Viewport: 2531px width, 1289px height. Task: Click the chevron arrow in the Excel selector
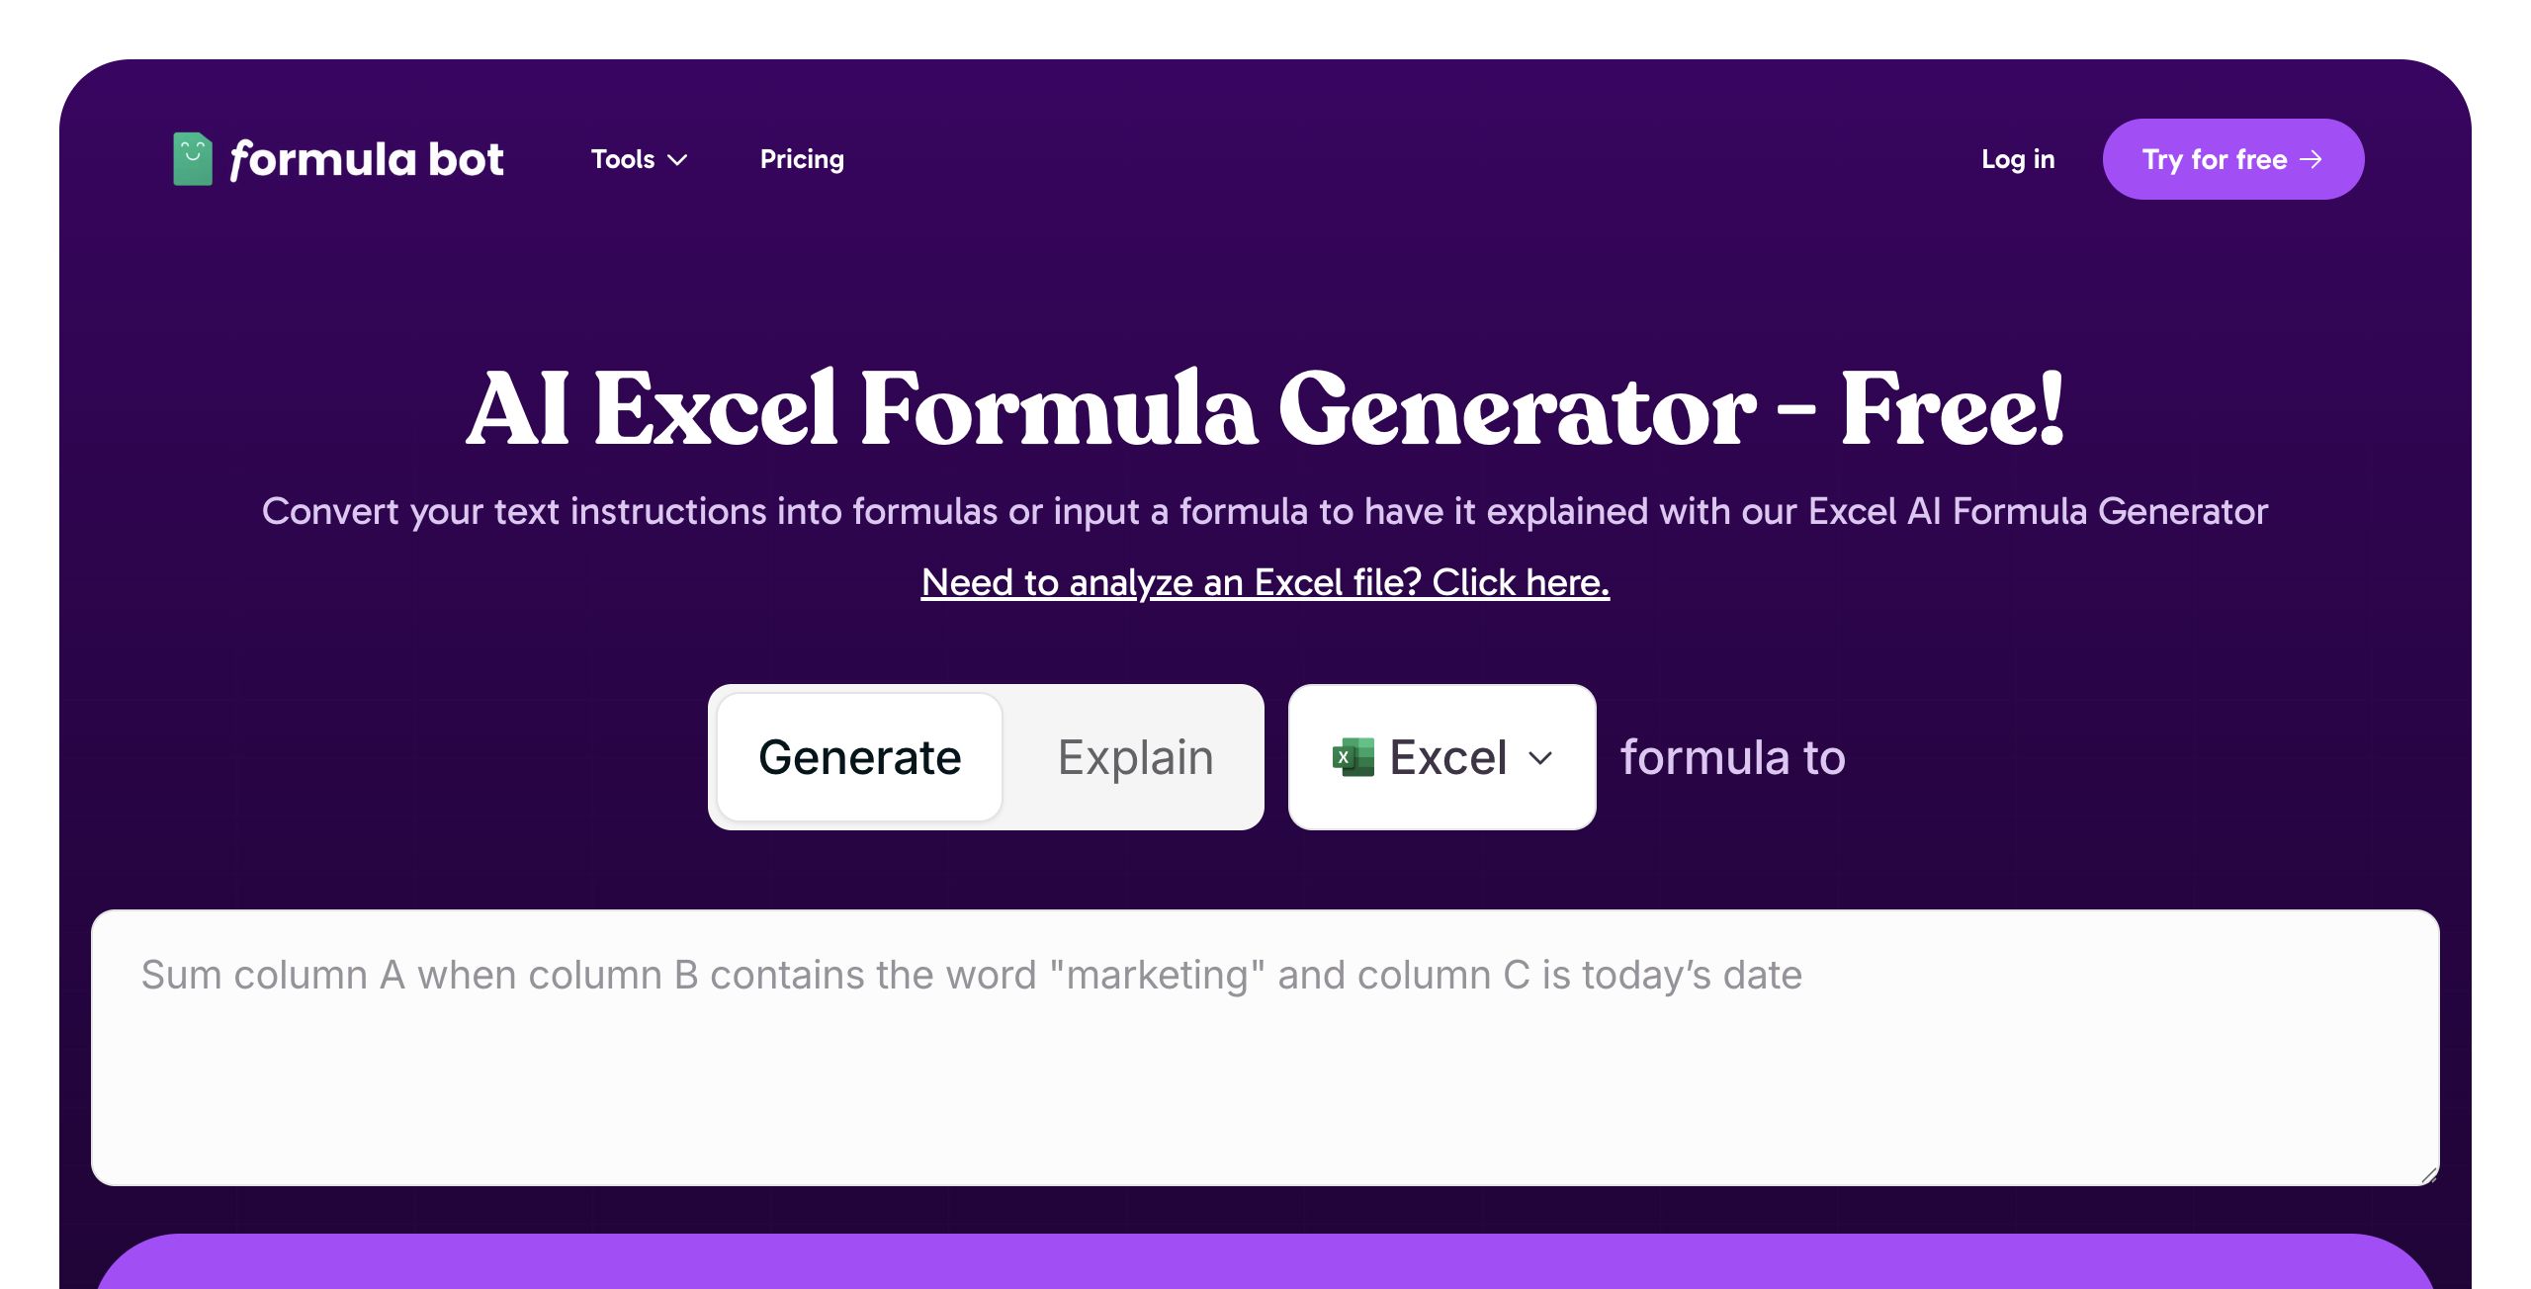(x=1540, y=758)
